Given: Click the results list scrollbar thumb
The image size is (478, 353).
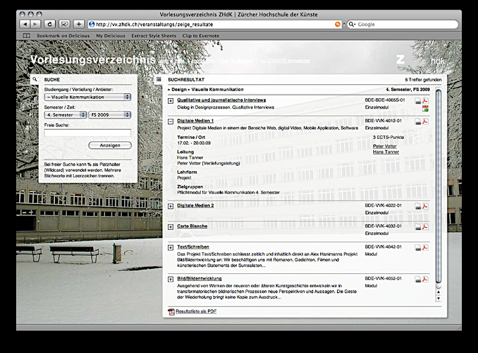Looking at the screenshot, I should click(x=439, y=187).
